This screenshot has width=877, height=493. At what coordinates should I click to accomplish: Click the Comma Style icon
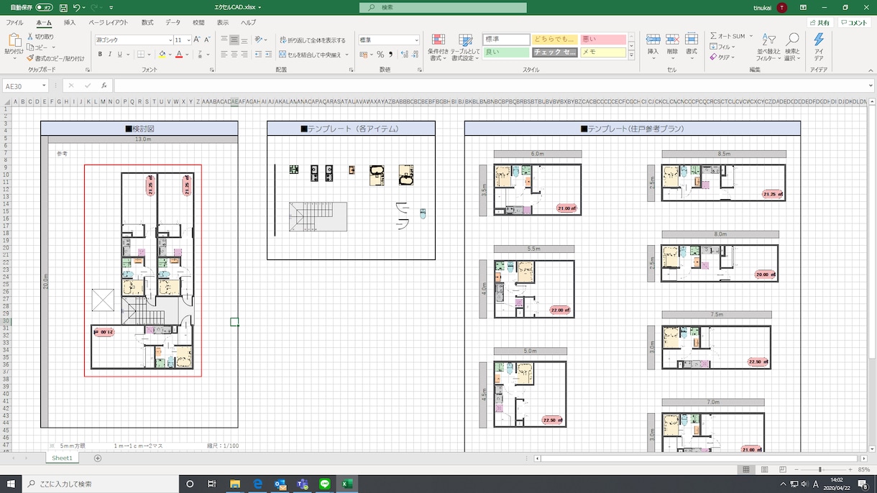390,55
